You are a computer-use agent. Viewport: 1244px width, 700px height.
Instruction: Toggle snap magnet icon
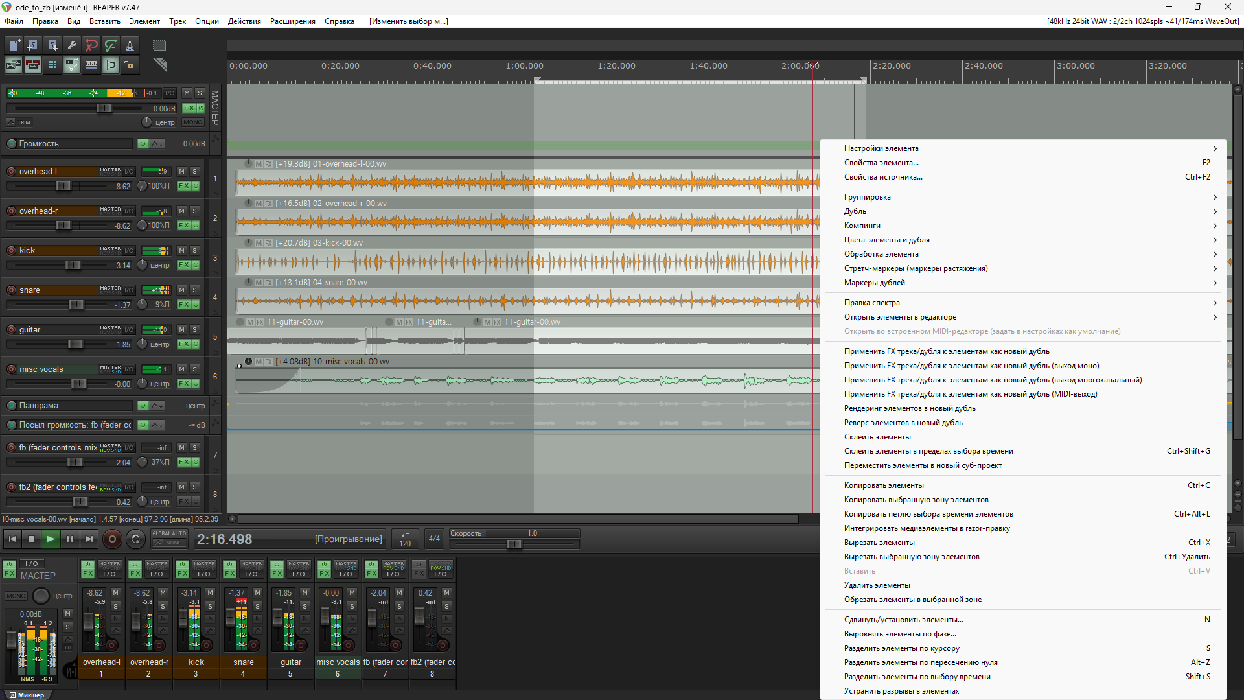(x=111, y=65)
